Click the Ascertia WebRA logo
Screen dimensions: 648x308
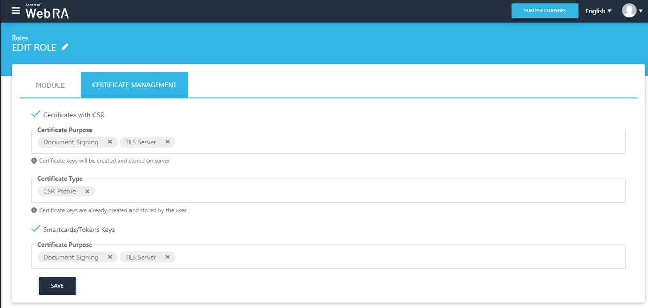click(47, 12)
